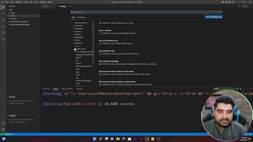This screenshot has height=142, width=253.
Task: Close the bottom panel
Action: click(250, 89)
